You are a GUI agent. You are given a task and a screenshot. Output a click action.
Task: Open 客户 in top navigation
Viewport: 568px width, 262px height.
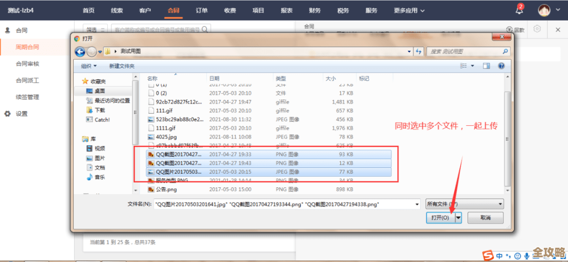coord(145,11)
